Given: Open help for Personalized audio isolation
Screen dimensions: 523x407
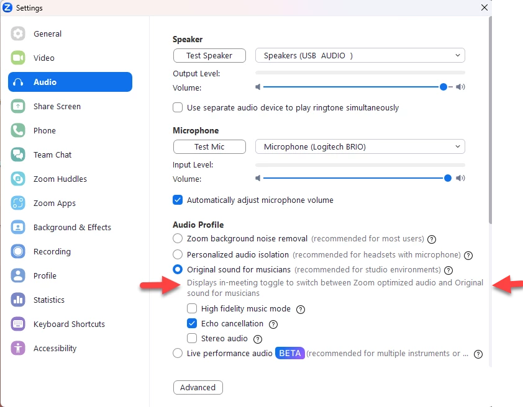Looking at the screenshot, I should [x=468, y=256].
